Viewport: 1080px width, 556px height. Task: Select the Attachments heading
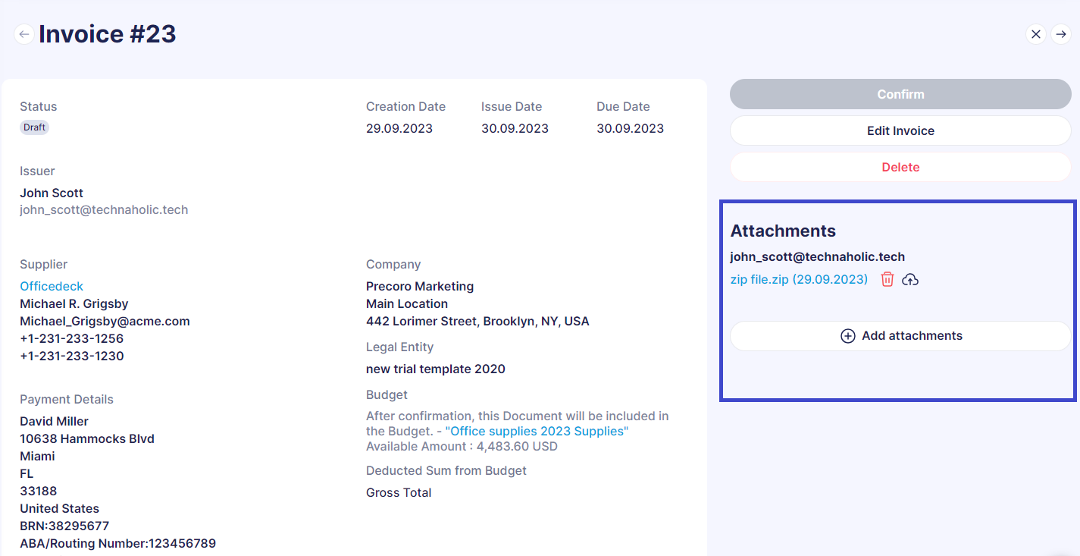pos(783,231)
